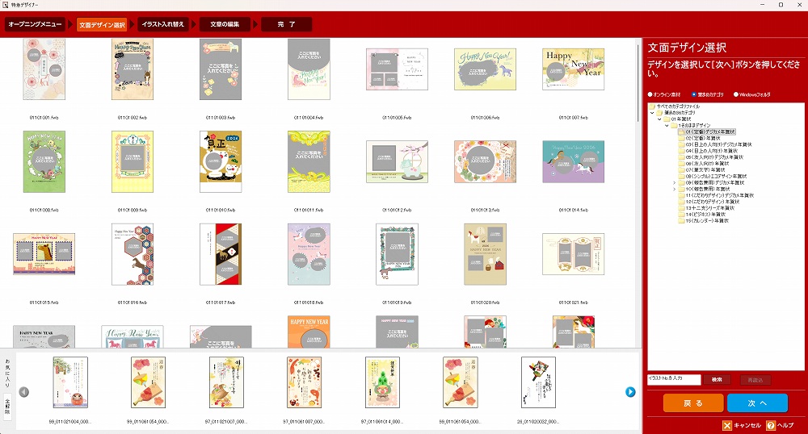Switch to the イラスト入れ替え step

point(162,24)
